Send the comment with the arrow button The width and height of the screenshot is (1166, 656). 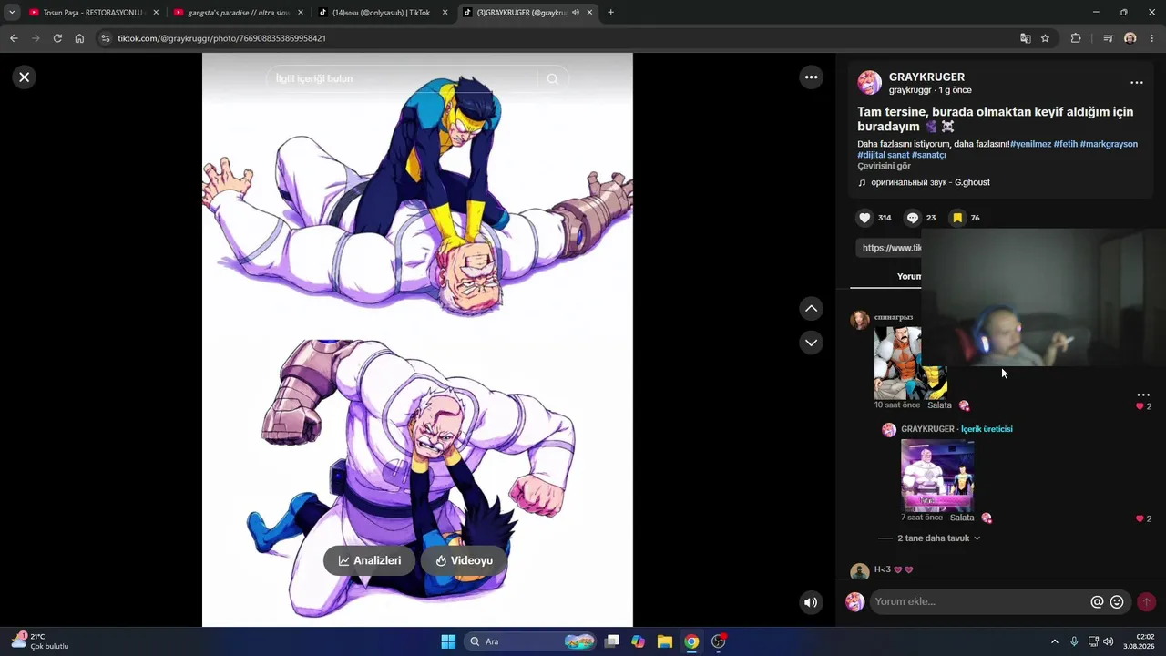pos(1146,602)
